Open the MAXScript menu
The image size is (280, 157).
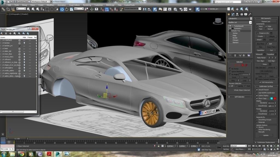click(110, 5)
